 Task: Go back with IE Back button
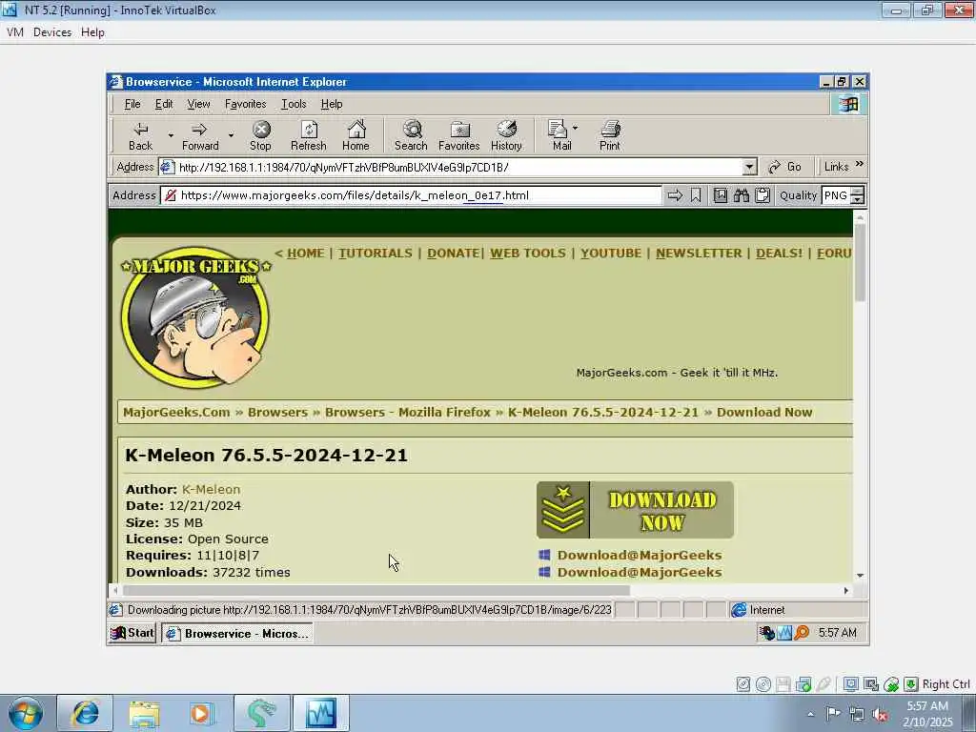pos(141,136)
